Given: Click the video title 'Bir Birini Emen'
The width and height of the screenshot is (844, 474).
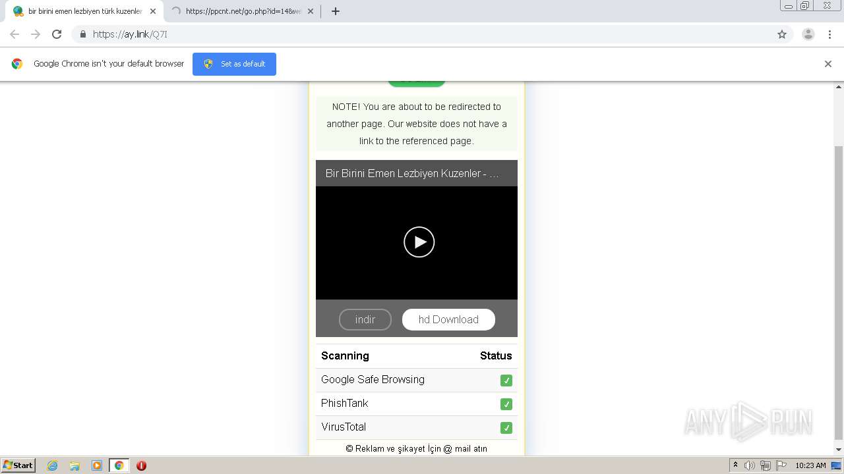Looking at the screenshot, I should pos(412,174).
